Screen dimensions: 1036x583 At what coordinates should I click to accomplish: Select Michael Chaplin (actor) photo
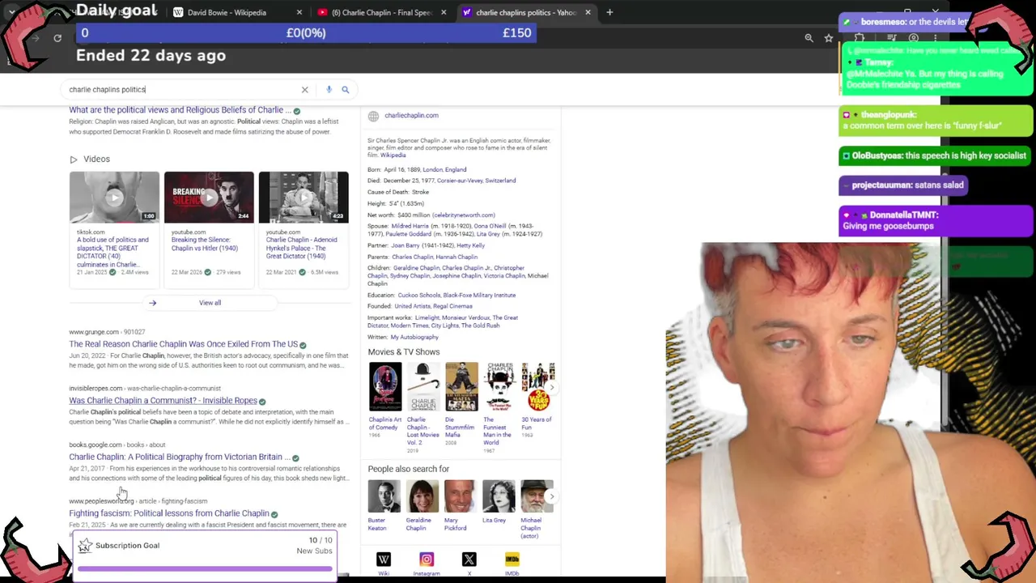537,496
